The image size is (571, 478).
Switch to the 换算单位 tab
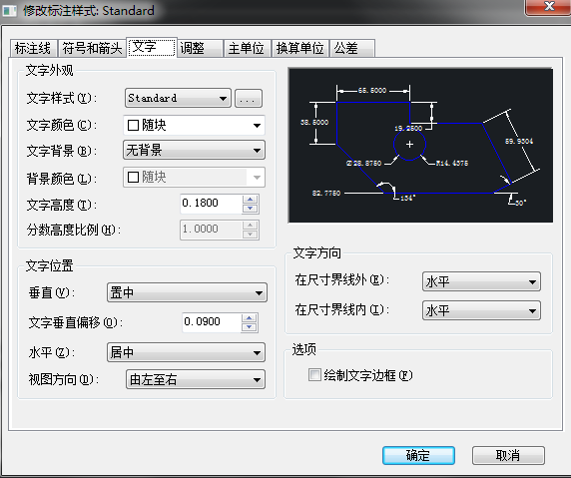[300, 48]
